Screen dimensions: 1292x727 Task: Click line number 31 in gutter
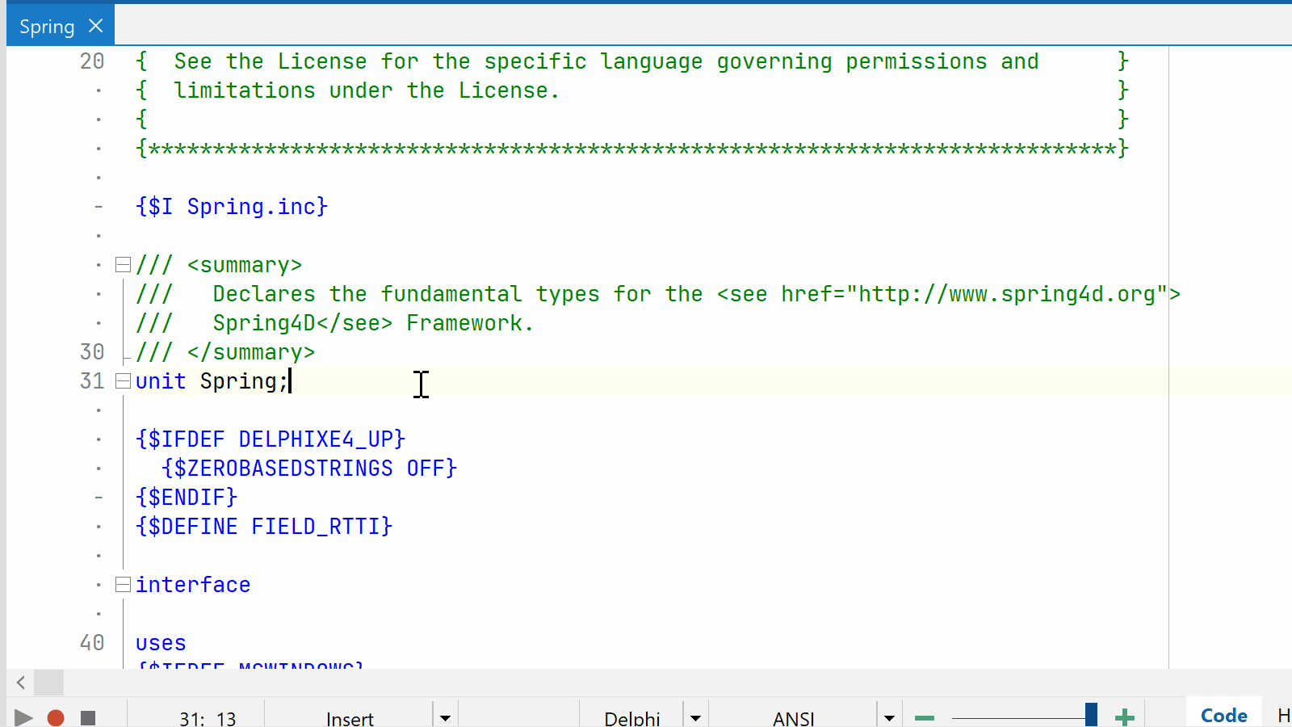(x=92, y=381)
